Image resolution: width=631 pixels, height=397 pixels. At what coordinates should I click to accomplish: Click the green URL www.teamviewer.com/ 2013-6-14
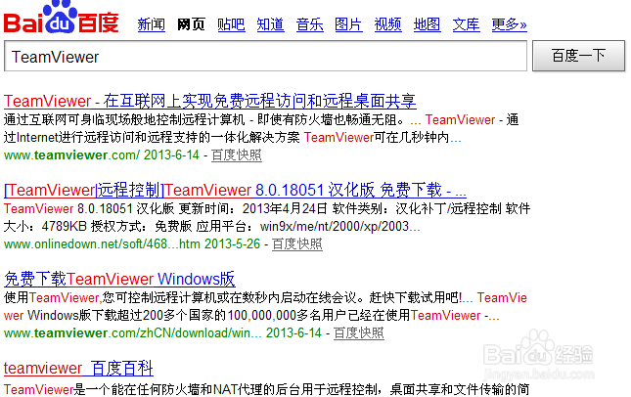[x=102, y=154]
